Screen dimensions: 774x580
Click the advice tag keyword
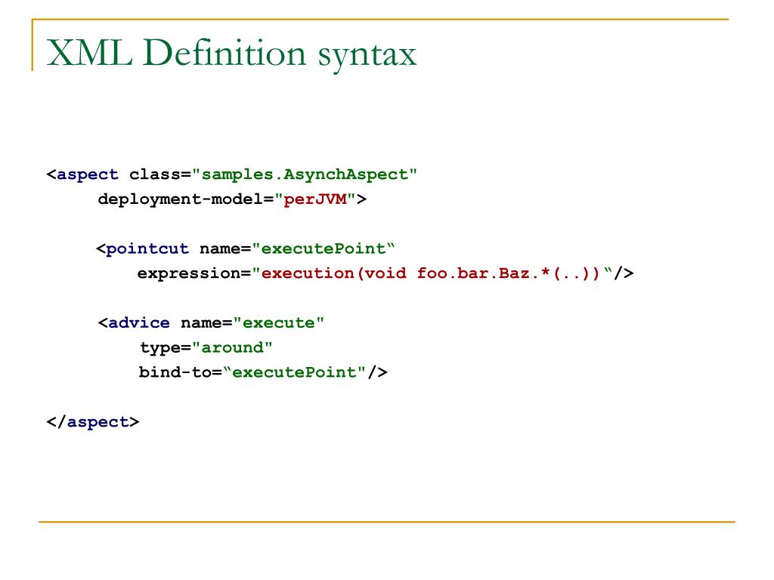(139, 322)
